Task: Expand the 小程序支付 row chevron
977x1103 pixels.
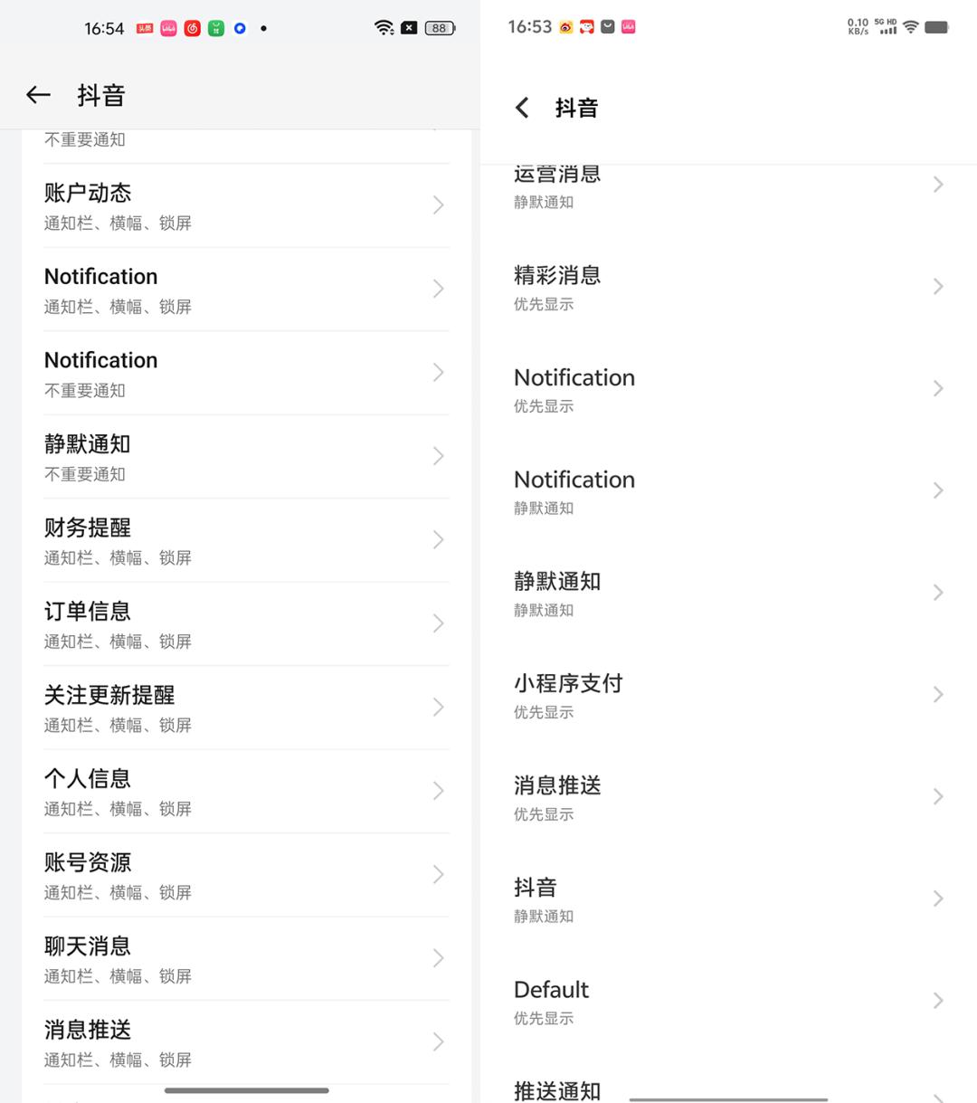Action: [938, 695]
